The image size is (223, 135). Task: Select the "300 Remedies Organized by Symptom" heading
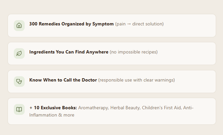point(71,24)
